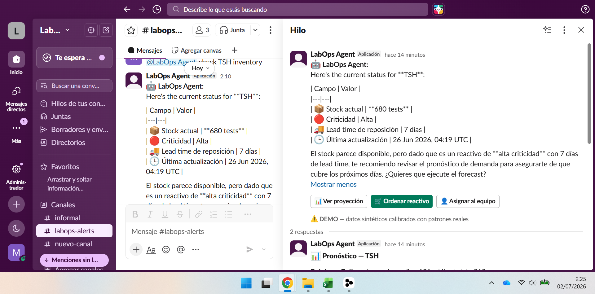This screenshot has height=294, width=595.
Task: Open Hilos de tus conversaciones
Action: point(74,103)
